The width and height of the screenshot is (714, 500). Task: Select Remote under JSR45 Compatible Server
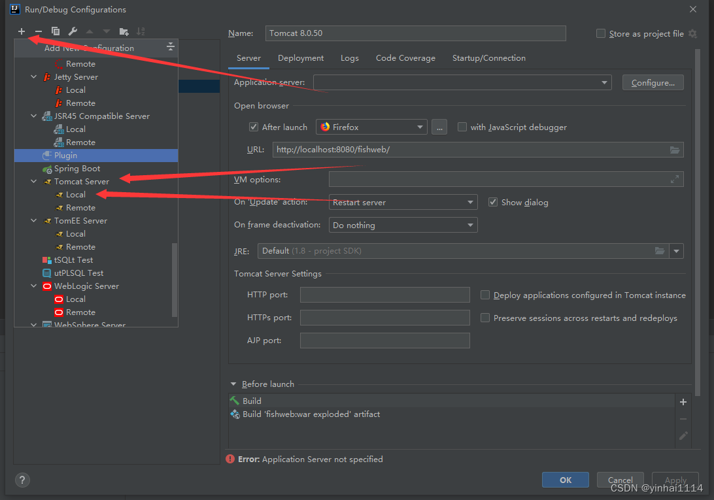[96, 142]
